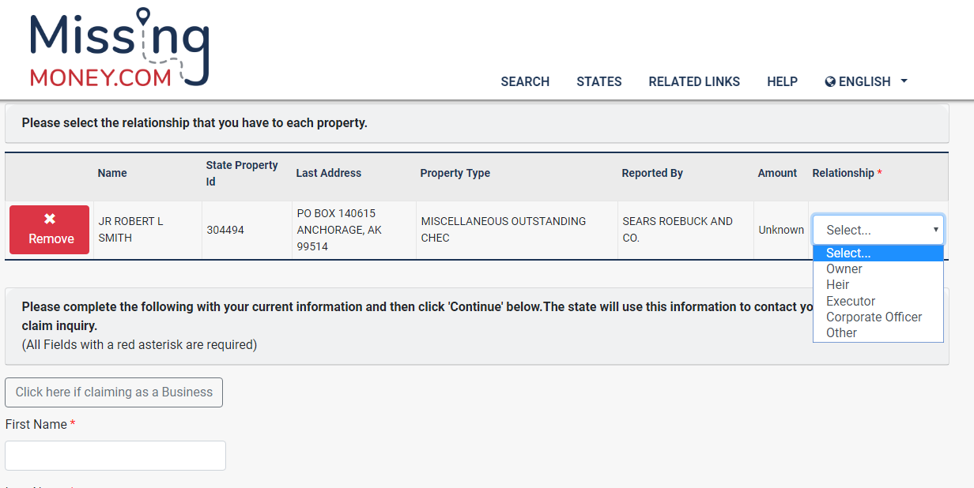
Task: Open the STATES navigation menu
Action: (598, 81)
